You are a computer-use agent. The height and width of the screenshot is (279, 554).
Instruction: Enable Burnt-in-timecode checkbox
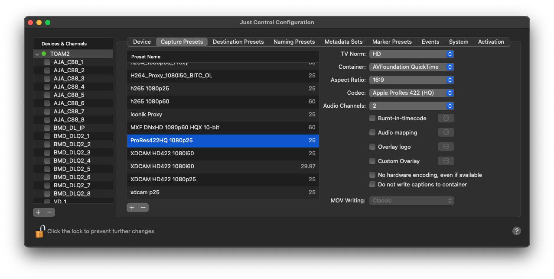[x=372, y=118]
